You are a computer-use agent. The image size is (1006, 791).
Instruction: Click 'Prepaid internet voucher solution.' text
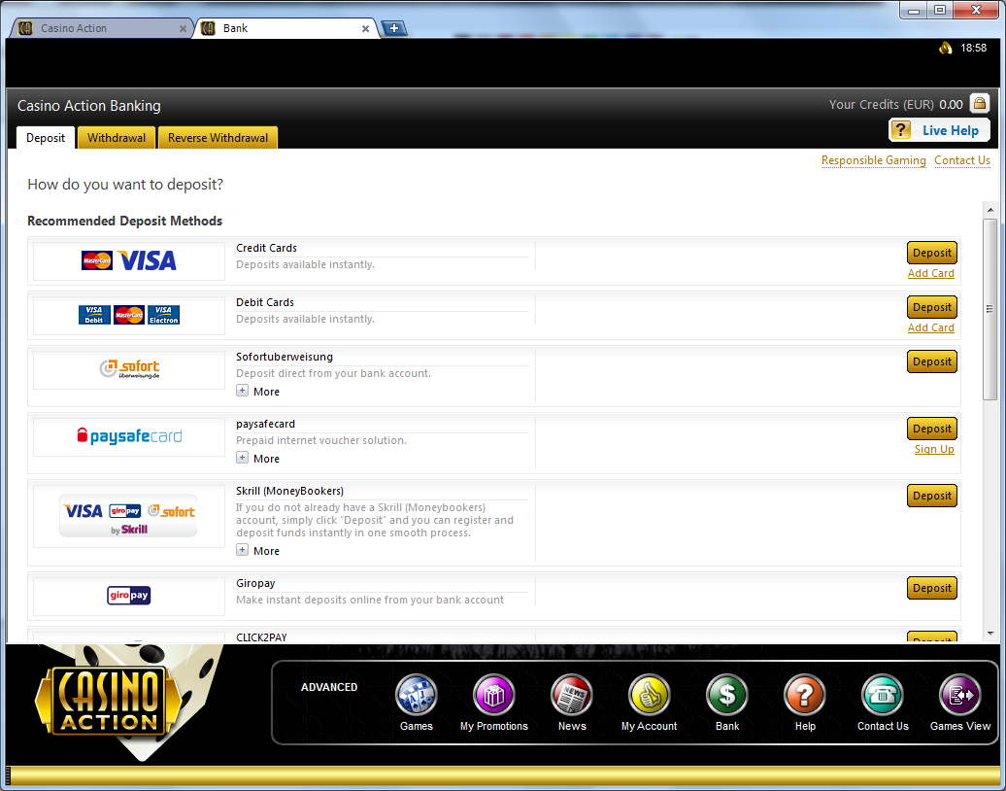click(x=320, y=440)
